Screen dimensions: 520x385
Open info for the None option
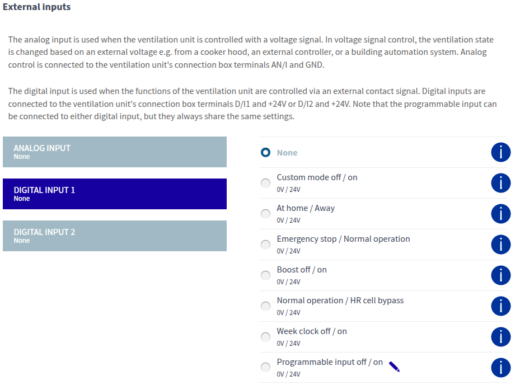(500, 152)
